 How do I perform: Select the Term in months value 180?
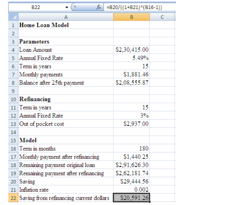click(132, 149)
